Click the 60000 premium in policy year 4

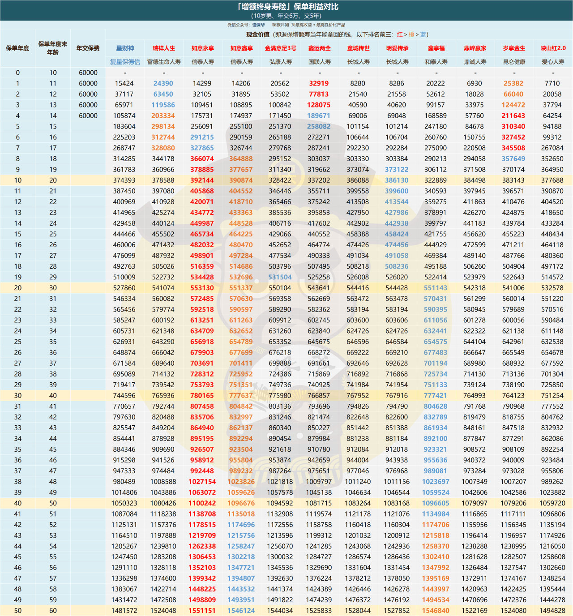[x=88, y=115]
